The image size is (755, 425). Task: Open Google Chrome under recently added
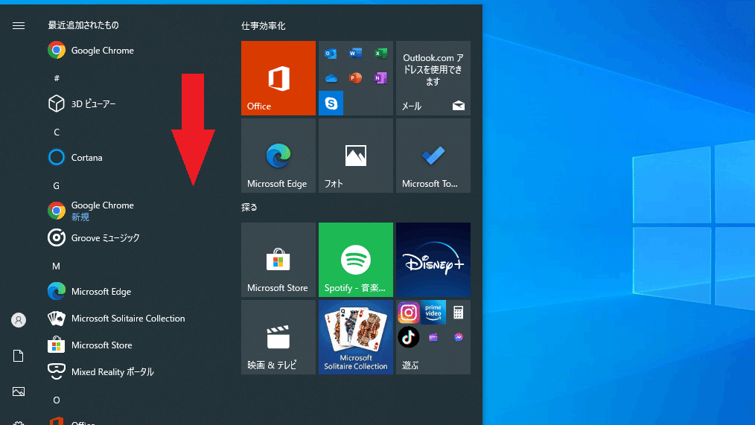click(91, 50)
